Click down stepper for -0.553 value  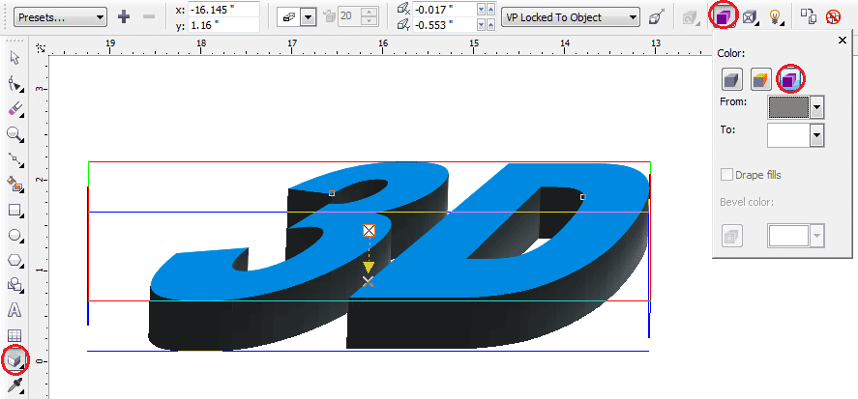(482, 24)
